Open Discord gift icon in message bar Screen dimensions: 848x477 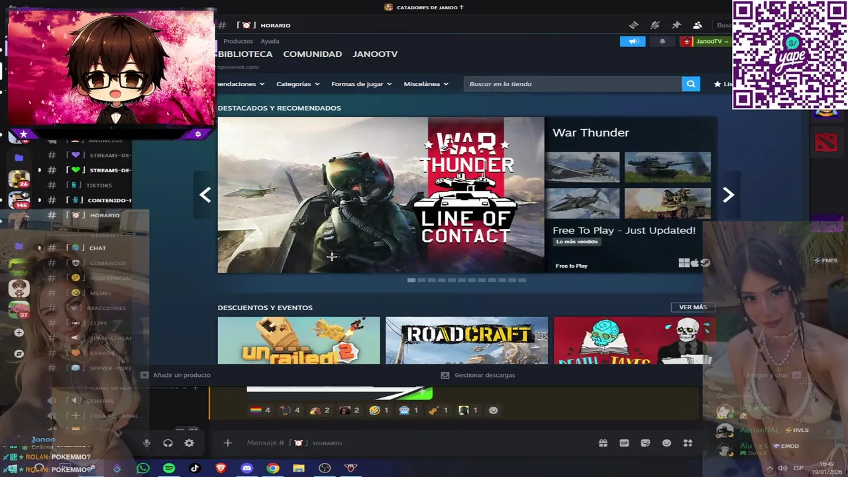pos(603,443)
